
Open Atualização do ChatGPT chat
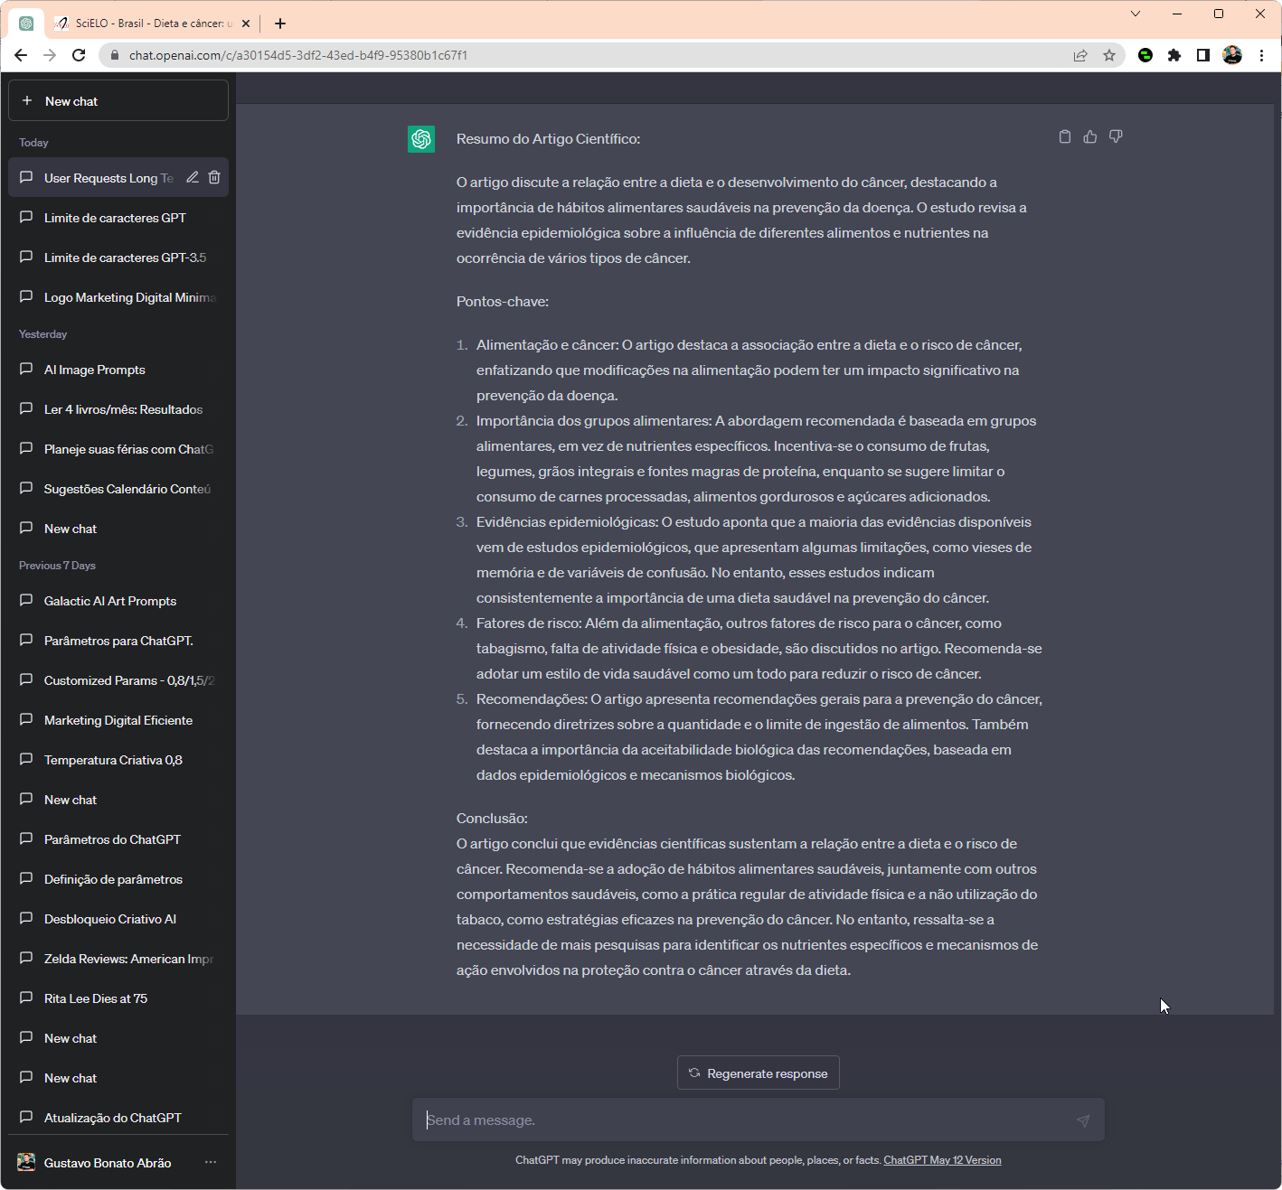(x=118, y=1118)
